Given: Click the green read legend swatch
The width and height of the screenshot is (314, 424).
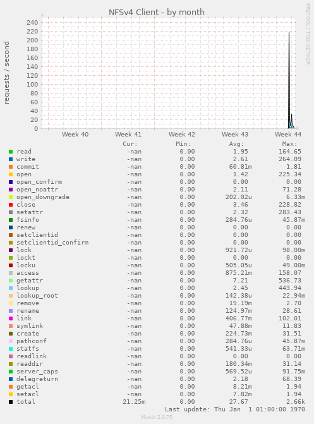Looking at the screenshot, I should pos(11,152).
